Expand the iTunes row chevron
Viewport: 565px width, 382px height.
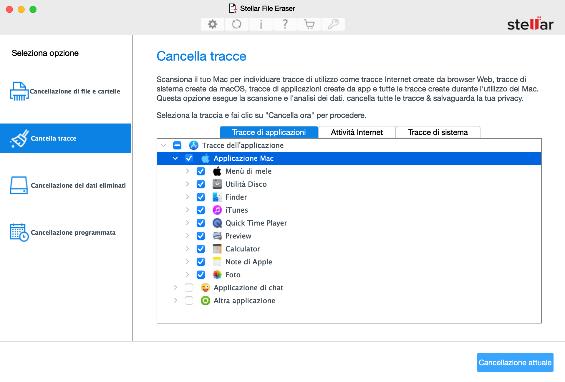click(x=187, y=210)
